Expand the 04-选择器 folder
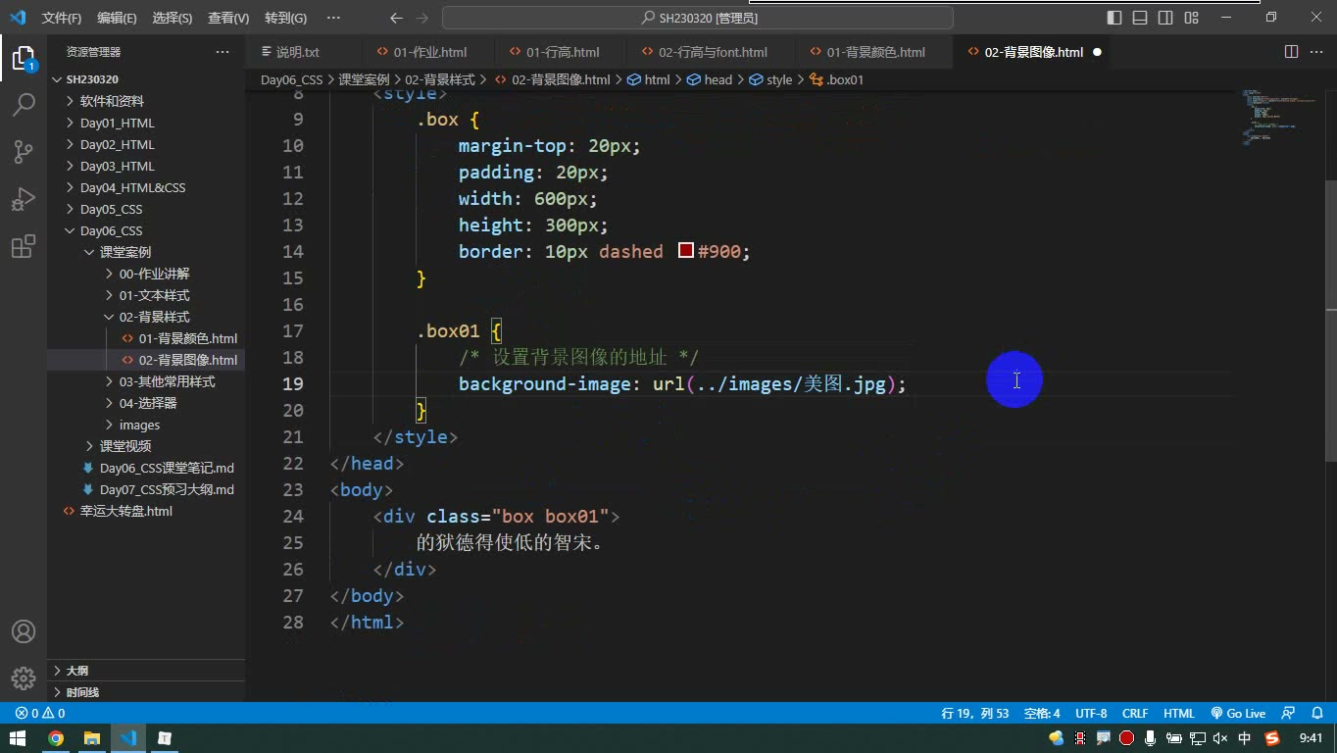 point(146,403)
